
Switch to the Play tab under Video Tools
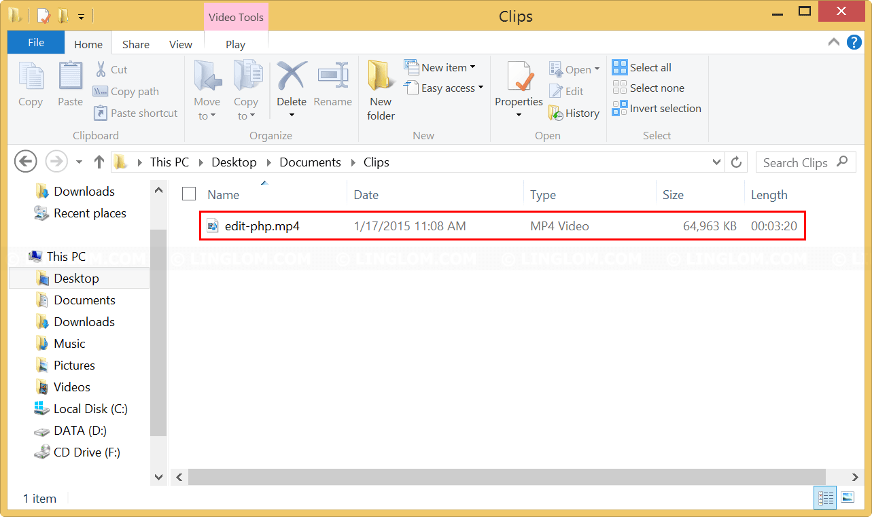[x=235, y=44]
